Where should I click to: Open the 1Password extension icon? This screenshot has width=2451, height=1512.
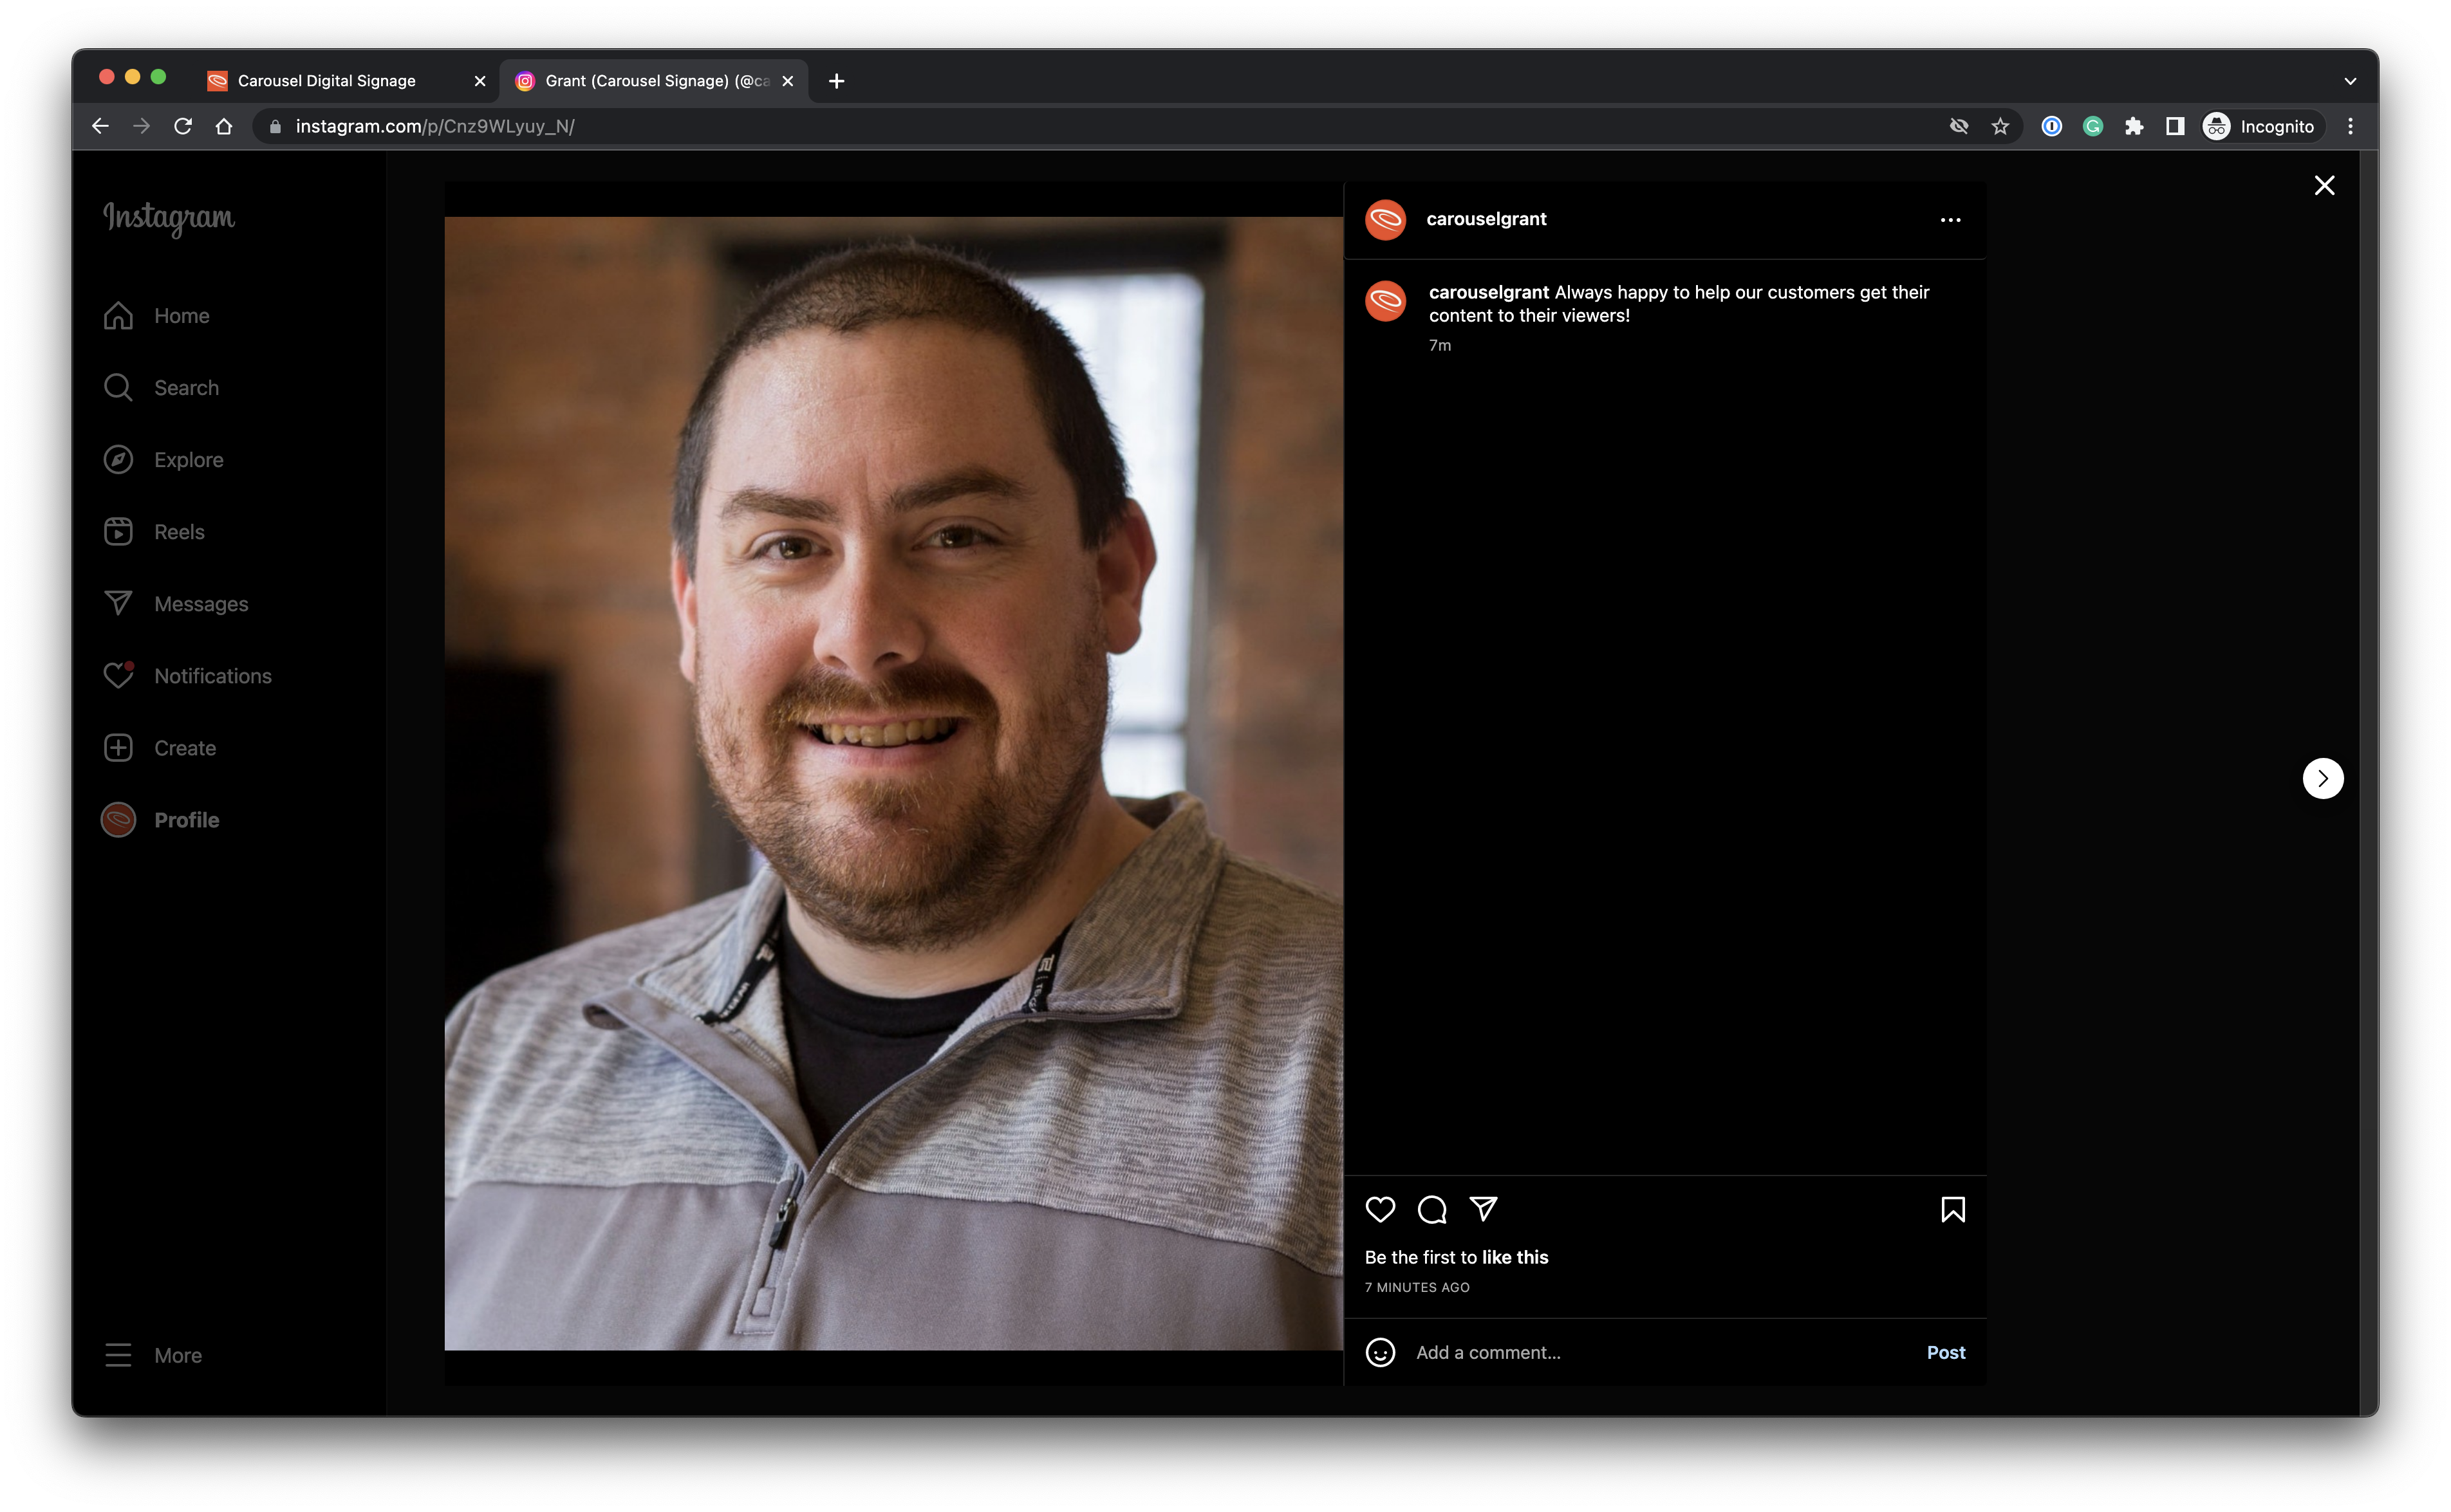2051,126
